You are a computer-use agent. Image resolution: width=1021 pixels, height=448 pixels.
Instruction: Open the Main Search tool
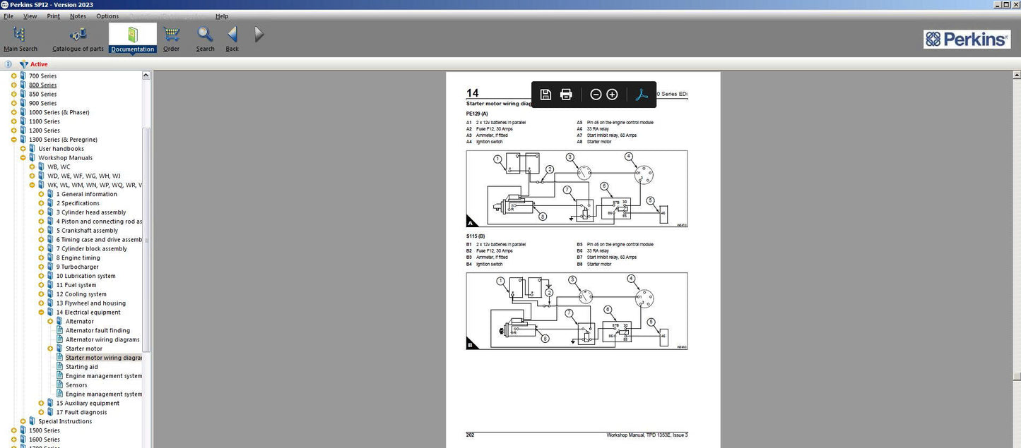tap(20, 37)
